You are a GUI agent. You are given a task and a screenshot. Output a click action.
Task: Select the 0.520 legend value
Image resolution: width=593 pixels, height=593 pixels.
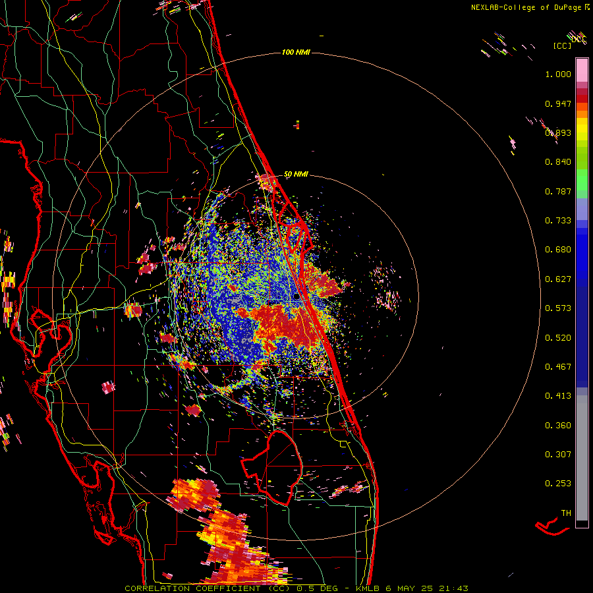pos(558,338)
